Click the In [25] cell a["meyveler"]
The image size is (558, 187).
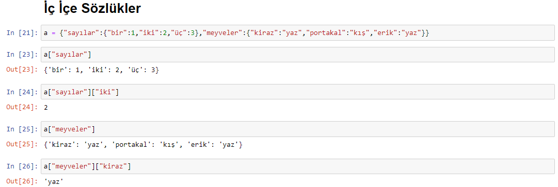click(298, 129)
